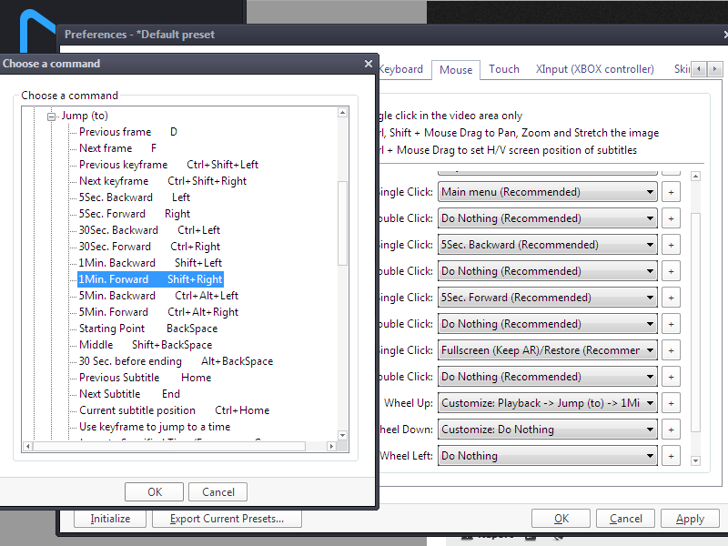Open Do Nothing dropdown below 5Sec. Backward
The width and height of the screenshot is (728, 546).
(x=548, y=271)
